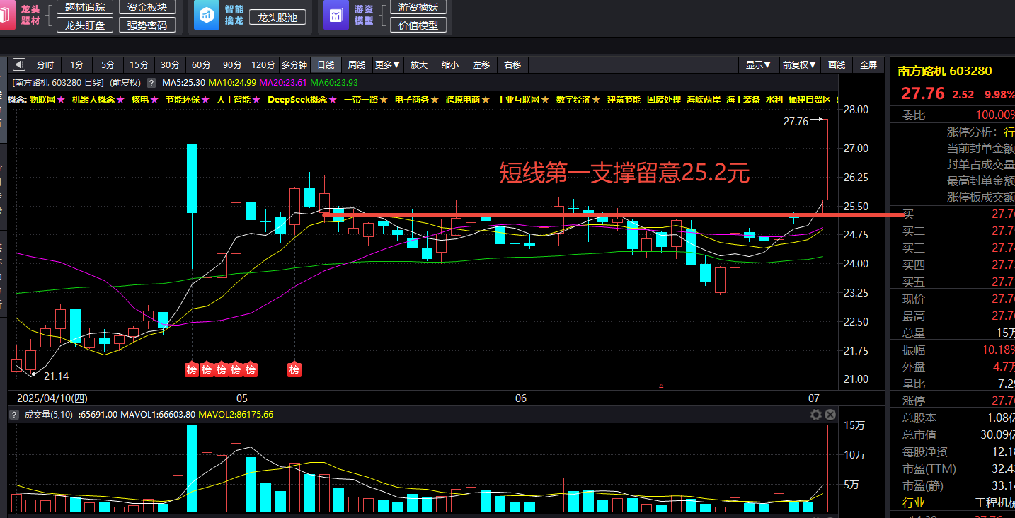Switch to the 周线 weekly tab

point(357,65)
